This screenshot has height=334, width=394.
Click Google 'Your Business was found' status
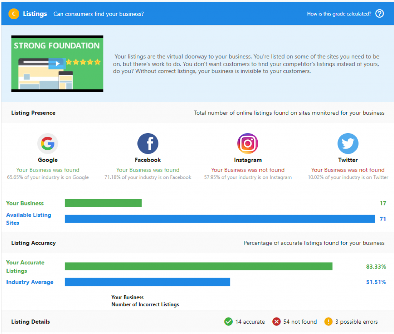(x=48, y=170)
